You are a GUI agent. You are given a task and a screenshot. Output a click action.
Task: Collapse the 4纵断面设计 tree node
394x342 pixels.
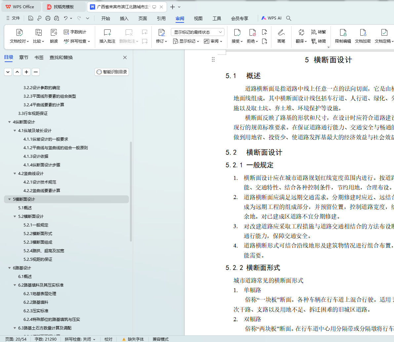pyautogui.click(x=10, y=122)
